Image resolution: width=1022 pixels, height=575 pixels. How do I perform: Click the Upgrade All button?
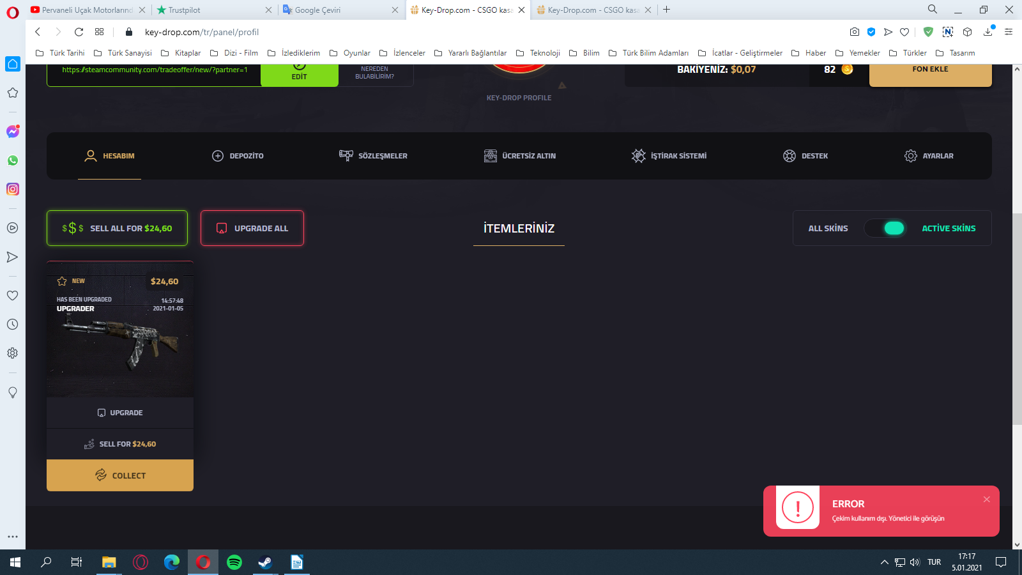(x=252, y=228)
